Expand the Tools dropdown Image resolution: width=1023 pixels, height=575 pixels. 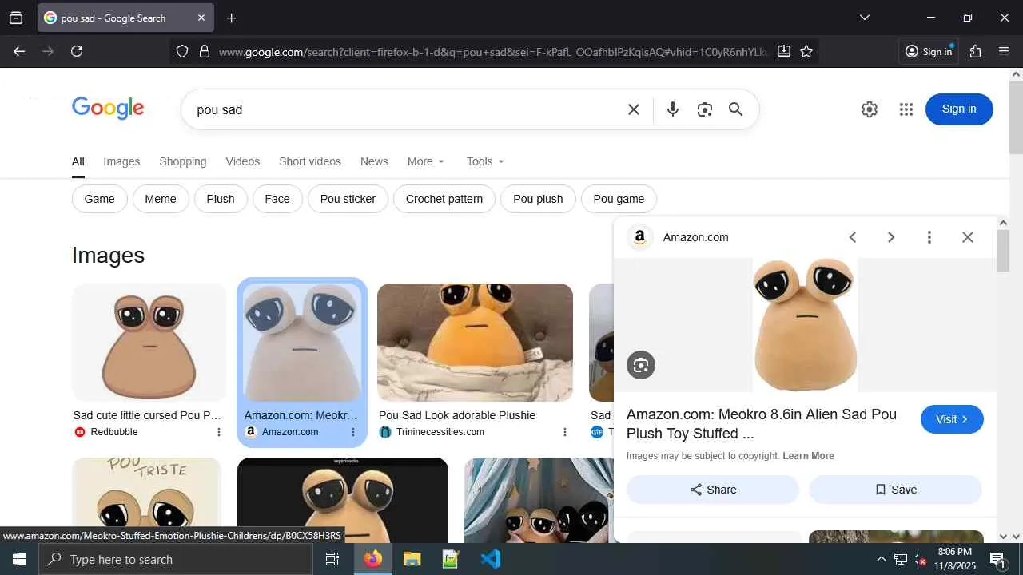point(485,161)
